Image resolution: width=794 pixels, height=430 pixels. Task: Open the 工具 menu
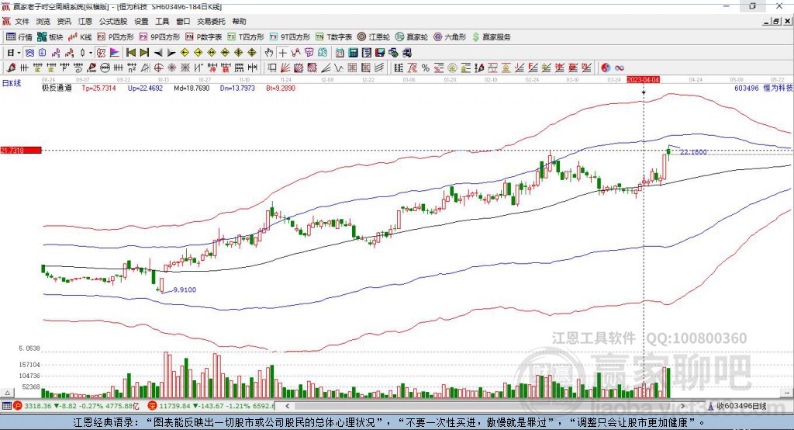click(162, 21)
